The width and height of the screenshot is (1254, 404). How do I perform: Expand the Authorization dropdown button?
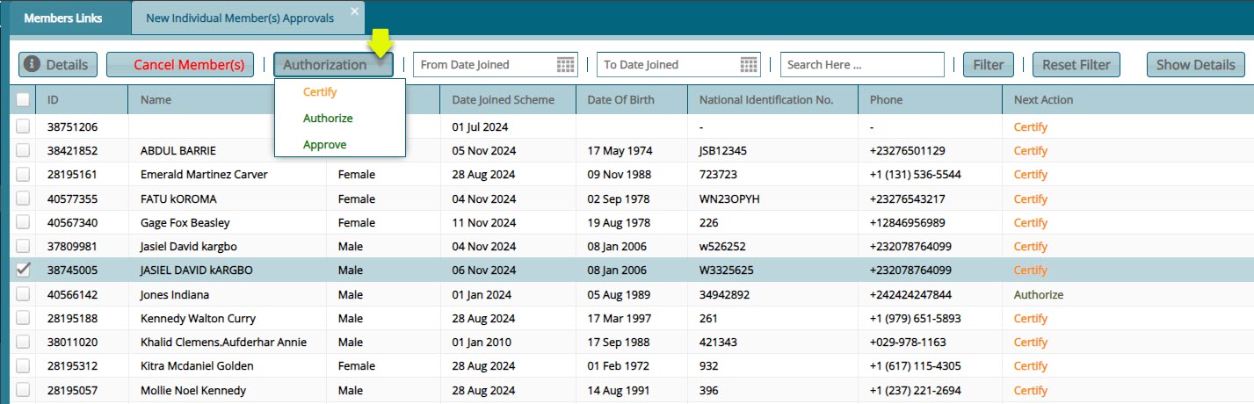(x=333, y=64)
